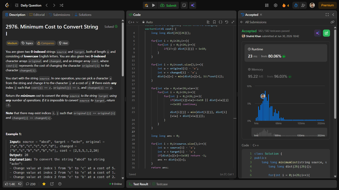Open the Test Result tab
The image size is (339, 190).
(138, 184)
